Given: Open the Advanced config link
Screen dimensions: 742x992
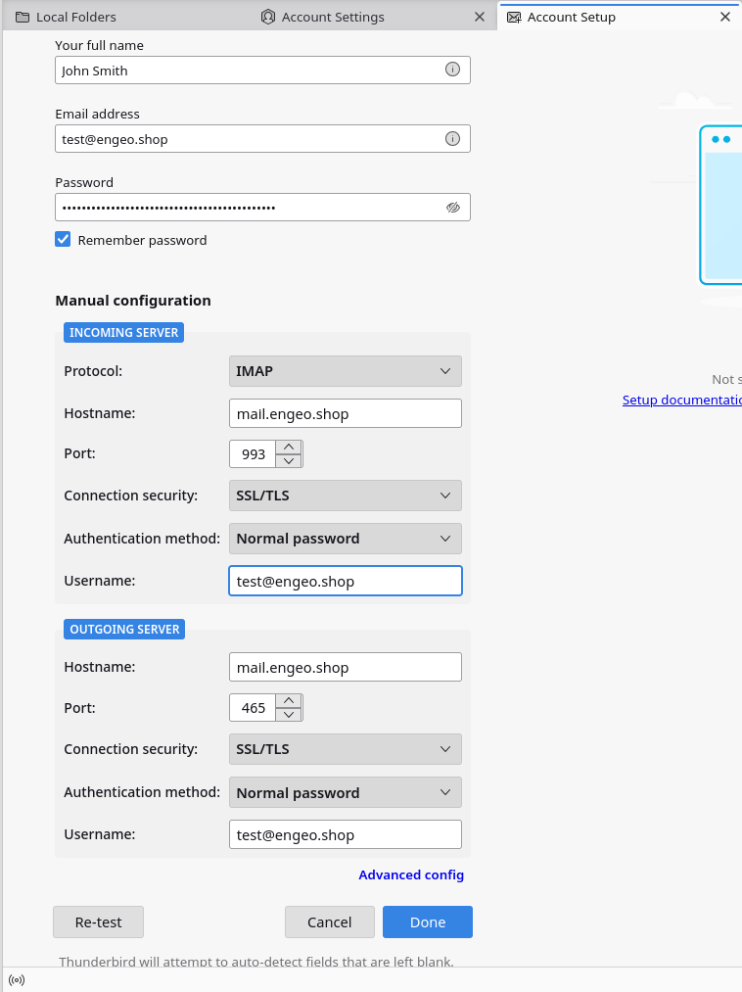Looking at the screenshot, I should pos(411,874).
